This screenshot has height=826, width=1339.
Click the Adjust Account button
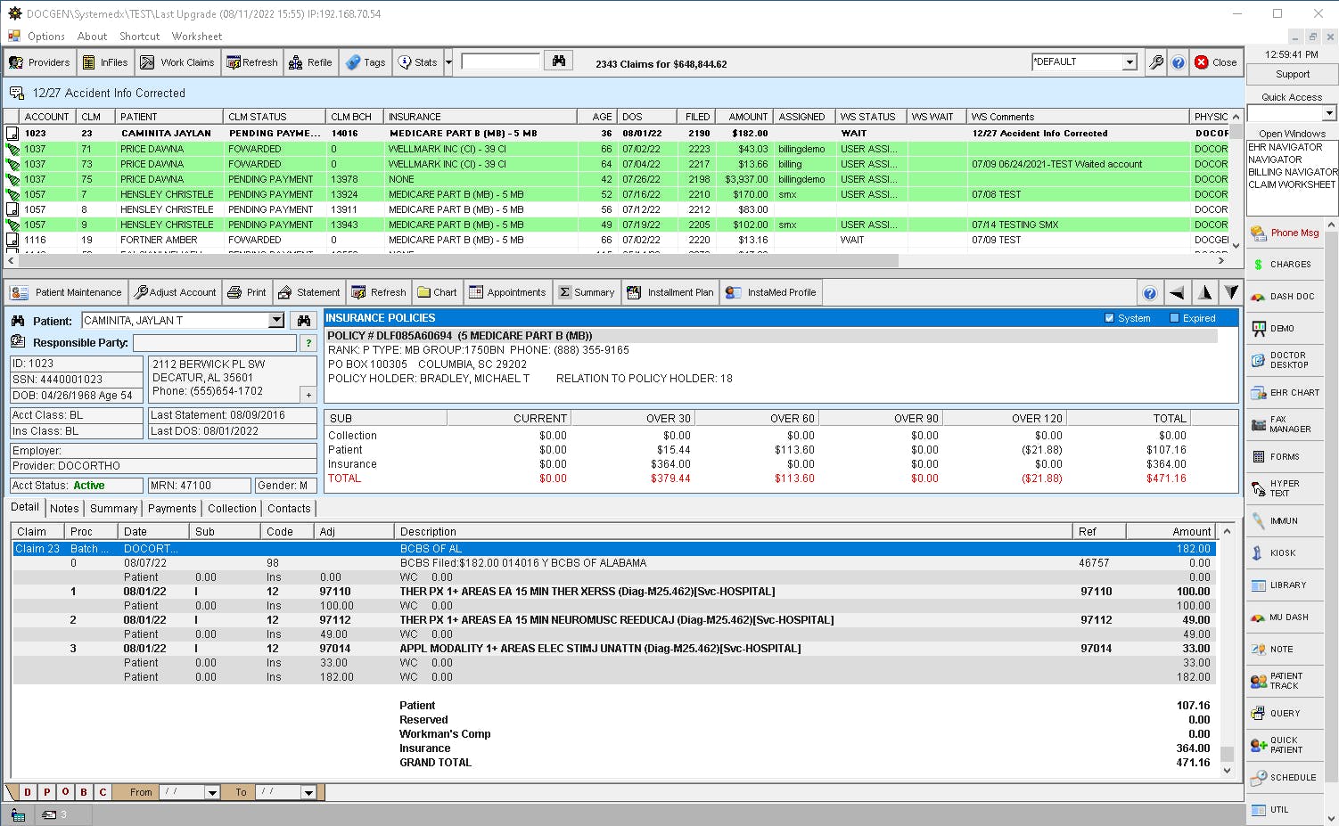(x=175, y=292)
